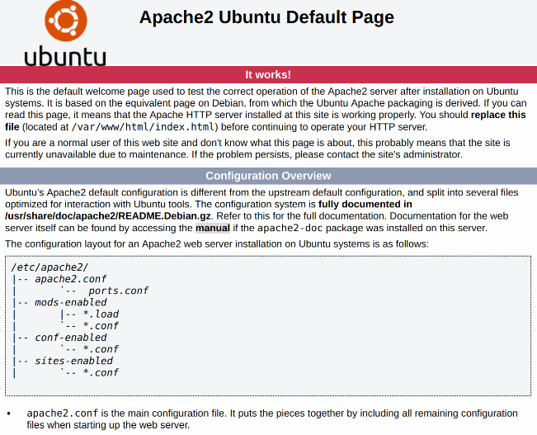Click *.conf under sites-enabled
Viewport: 537px width, 435px height.
click(101, 372)
